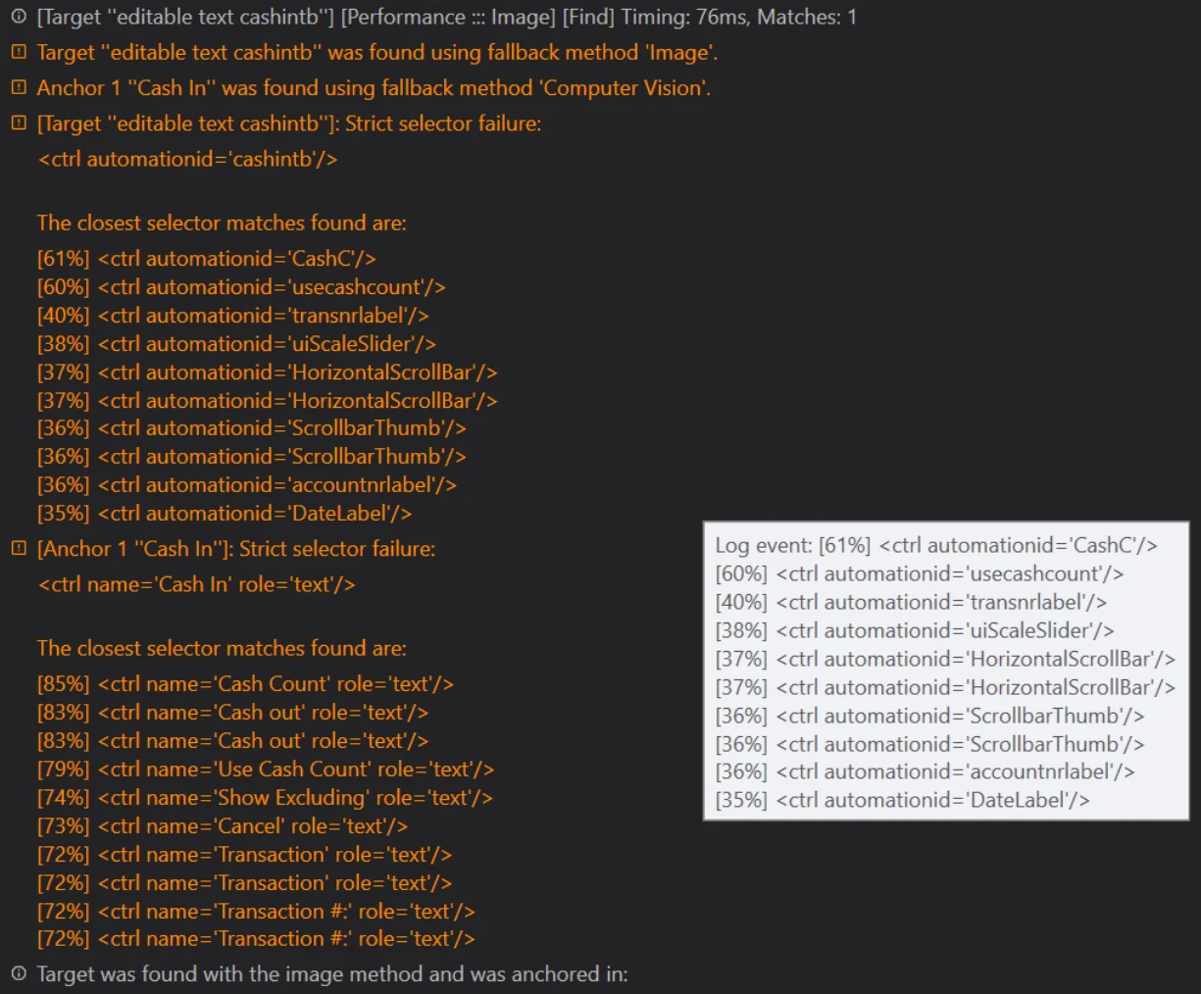Viewport: 1201px width, 994px height.
Task: Select the [73%] 'Cancel' match line
Action: point(223,826)
